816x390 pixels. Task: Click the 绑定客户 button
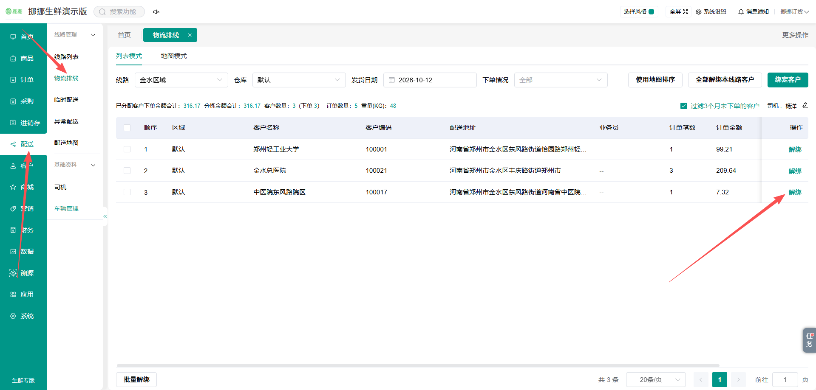click(788, 80)
